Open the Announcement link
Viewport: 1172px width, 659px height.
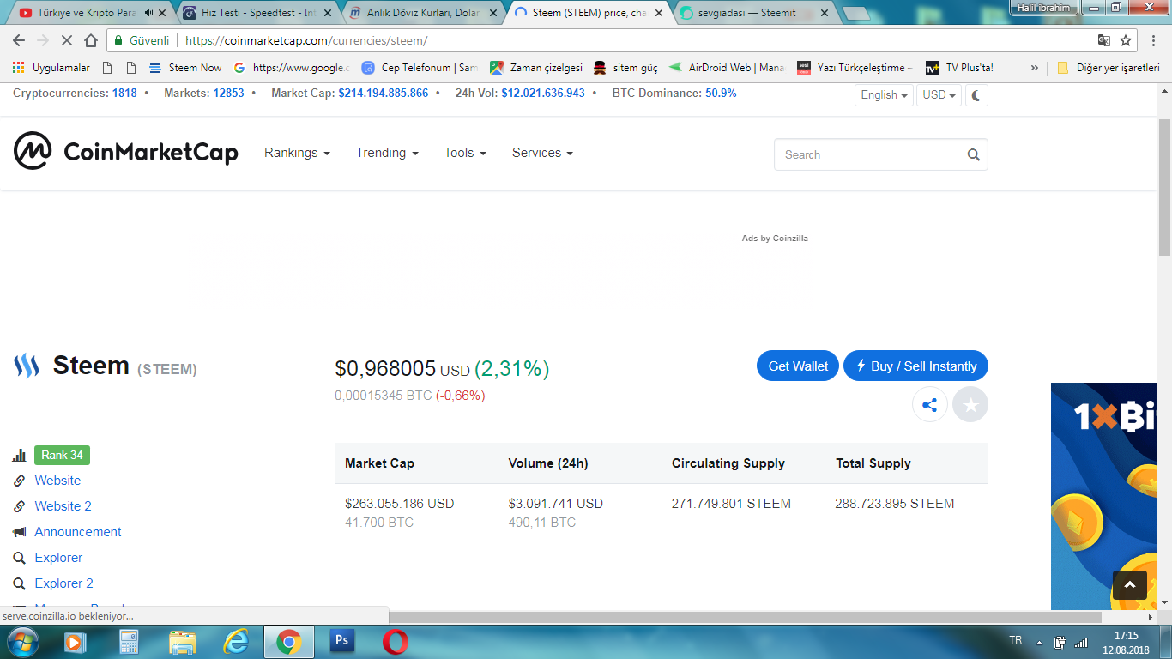pyautogui.click(x=78, y=532)
